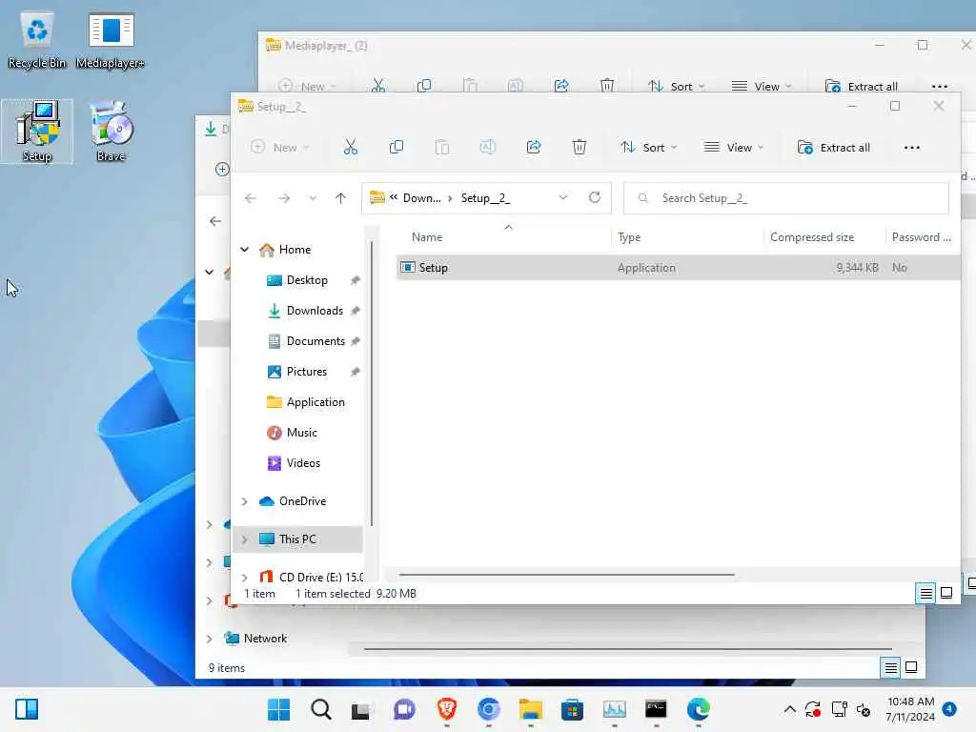
Task: Open the Sort dropdown in Mediaplayer_ (2) window
Action: [x=676, y=86]
